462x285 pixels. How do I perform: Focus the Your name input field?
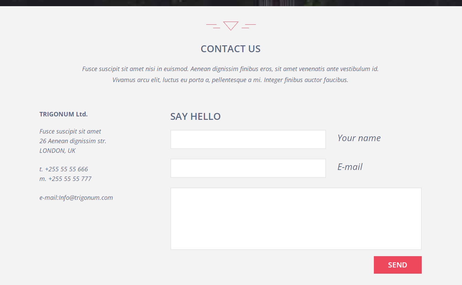248,139
